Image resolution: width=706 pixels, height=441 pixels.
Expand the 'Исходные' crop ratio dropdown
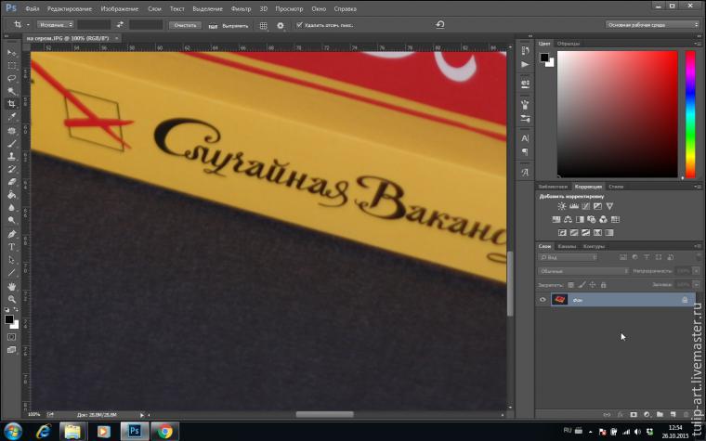point(54,25)
